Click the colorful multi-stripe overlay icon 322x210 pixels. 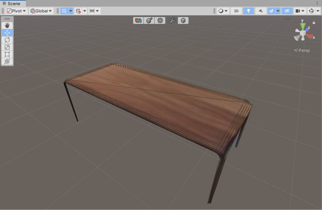[138, 20]
